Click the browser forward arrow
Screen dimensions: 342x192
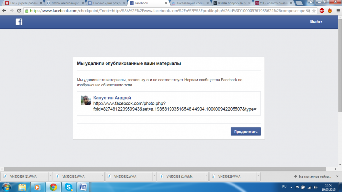(x=12, y=11)
